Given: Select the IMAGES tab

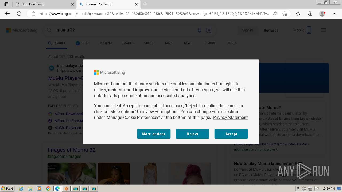Looking at the screenshot, I should point(128,43).
